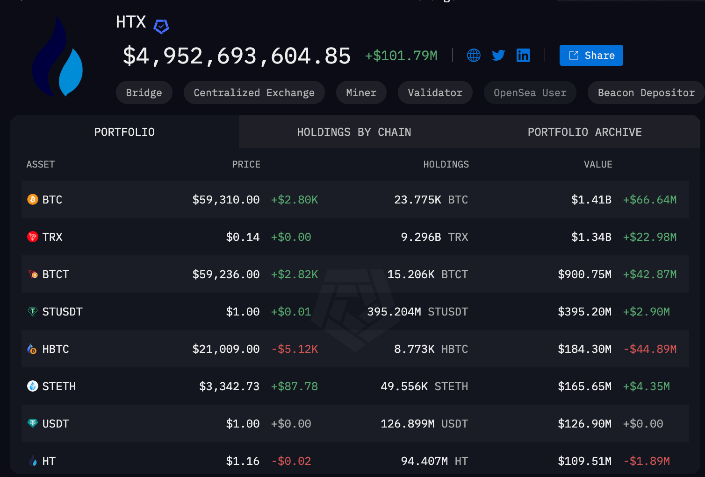Select the OpenSea User tag
The width and height of the screenshot is (705, 477).
pos(530,92)
